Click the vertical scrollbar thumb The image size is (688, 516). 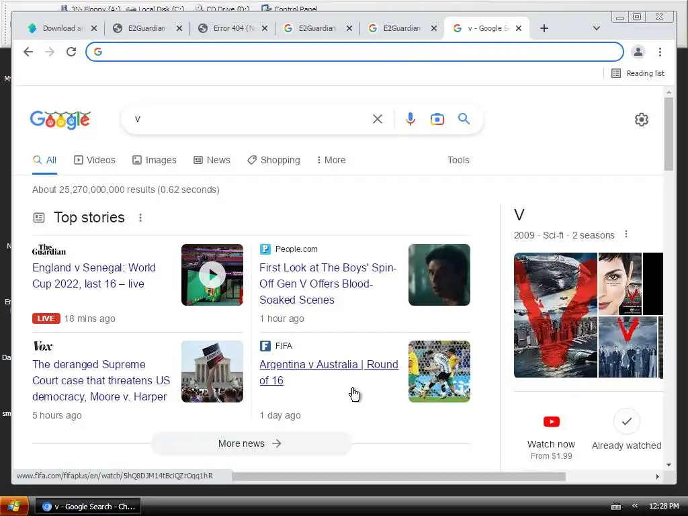click(x=669, y=134)
